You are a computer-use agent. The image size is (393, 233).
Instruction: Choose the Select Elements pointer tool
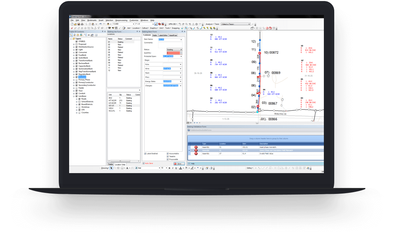(x=111, y=168)
